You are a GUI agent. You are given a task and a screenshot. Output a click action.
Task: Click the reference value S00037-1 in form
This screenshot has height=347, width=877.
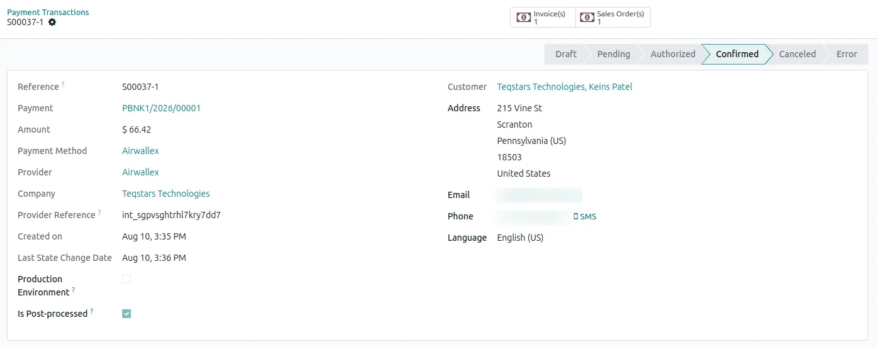140,87
